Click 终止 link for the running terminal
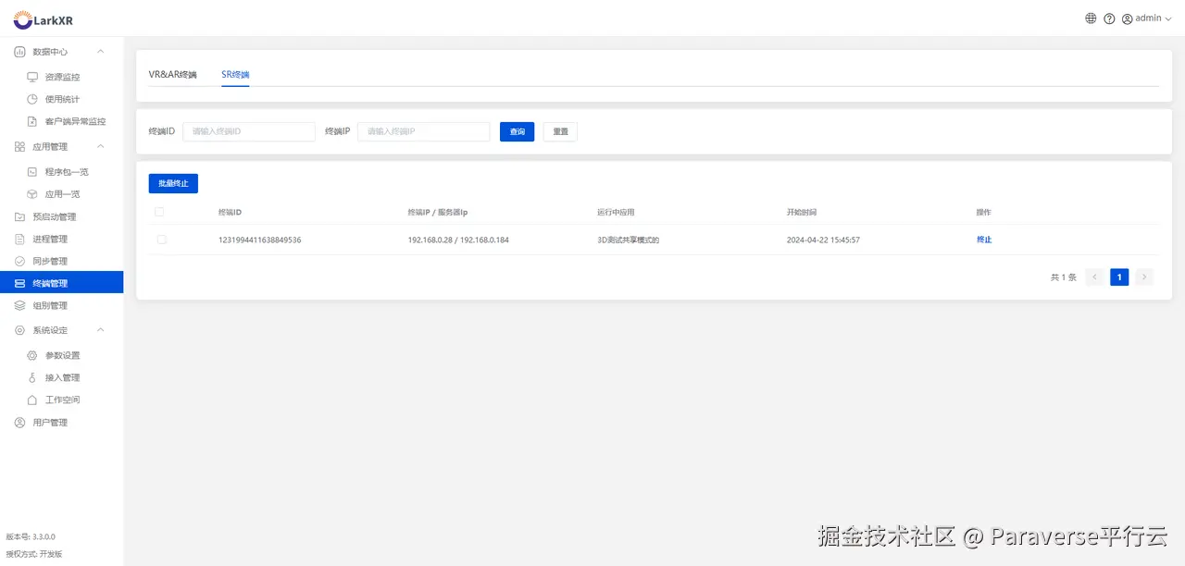The image size is (1185, 566). click(x=984, y=240)
